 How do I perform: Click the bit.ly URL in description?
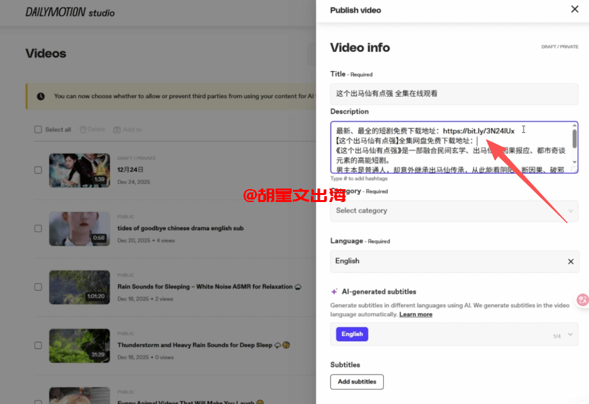click(x=479, y=131)
